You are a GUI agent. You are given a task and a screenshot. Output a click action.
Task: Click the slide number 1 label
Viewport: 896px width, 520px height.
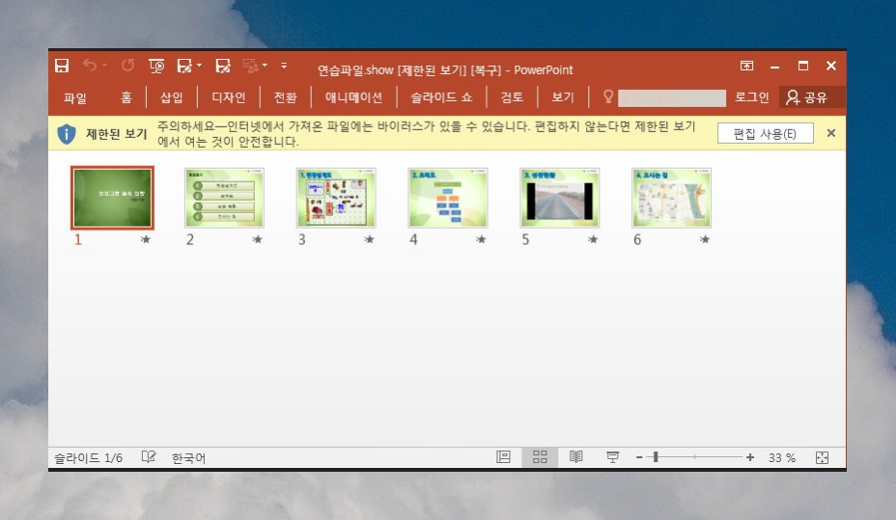pyautogui.click(x=78, y=239)
